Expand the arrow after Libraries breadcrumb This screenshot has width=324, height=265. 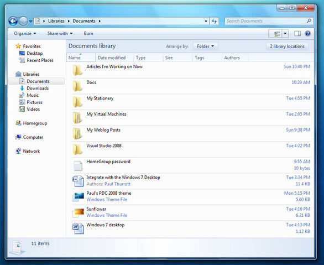tap(69, 21)
